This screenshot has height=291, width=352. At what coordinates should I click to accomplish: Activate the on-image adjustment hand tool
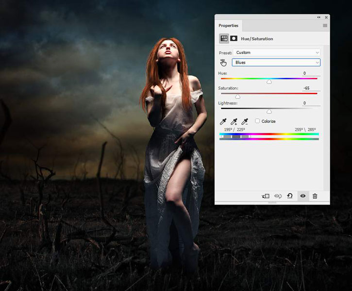pos(223,63)
